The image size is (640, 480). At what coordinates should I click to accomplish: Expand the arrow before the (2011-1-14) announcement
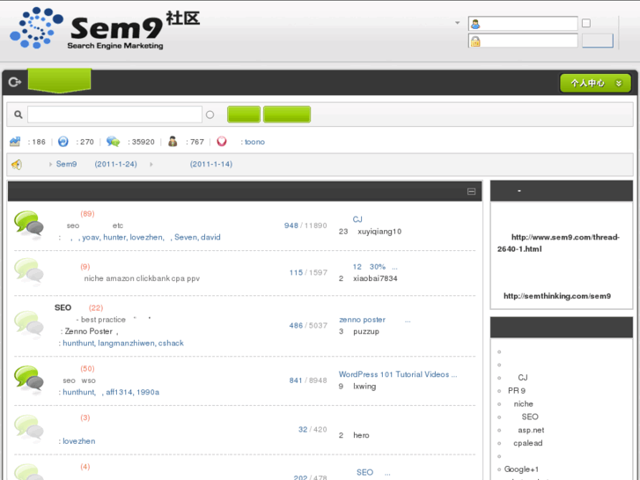click(x=151, y=164)
